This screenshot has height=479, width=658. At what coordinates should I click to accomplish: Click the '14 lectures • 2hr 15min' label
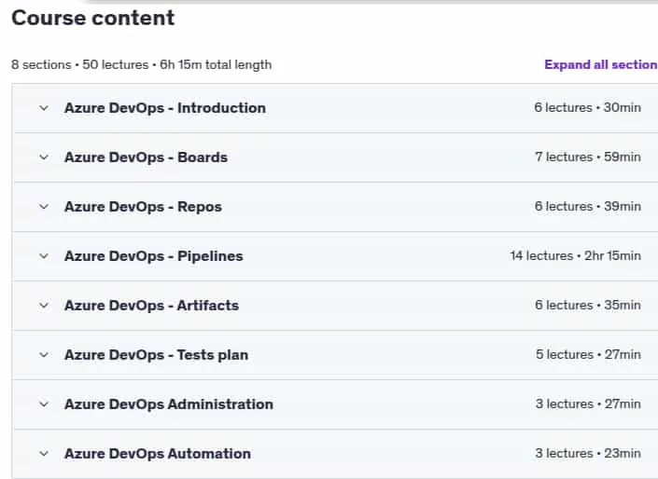(575, 255)
